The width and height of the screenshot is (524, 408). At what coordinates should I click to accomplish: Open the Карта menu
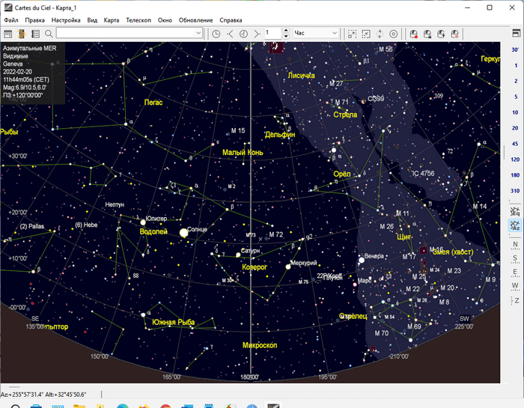tap(112, 20)
